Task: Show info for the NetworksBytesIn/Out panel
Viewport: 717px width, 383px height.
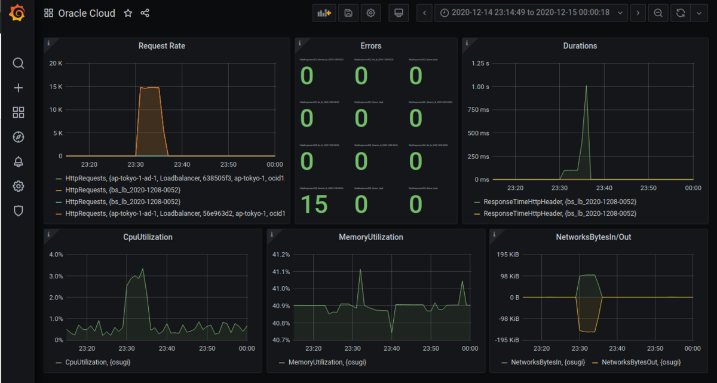Action: pyautogui.click(x=494, y=234)
